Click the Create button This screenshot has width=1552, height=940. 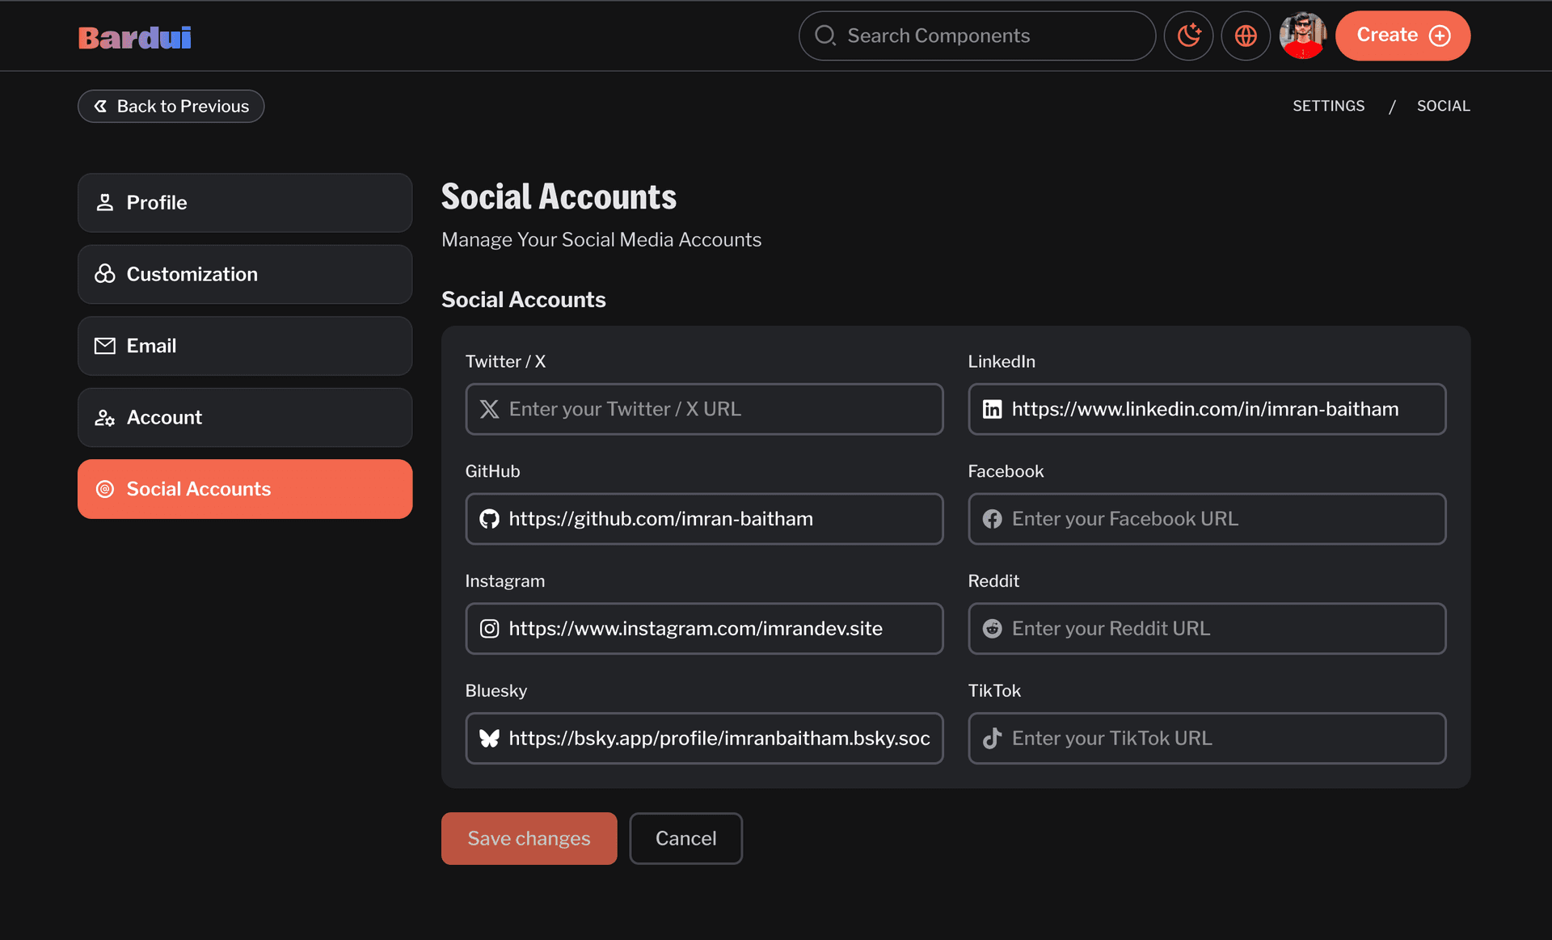[1402, 36]
